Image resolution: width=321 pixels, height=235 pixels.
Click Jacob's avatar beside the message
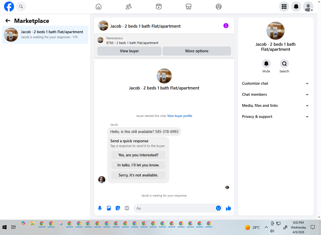tap(102, 180)
